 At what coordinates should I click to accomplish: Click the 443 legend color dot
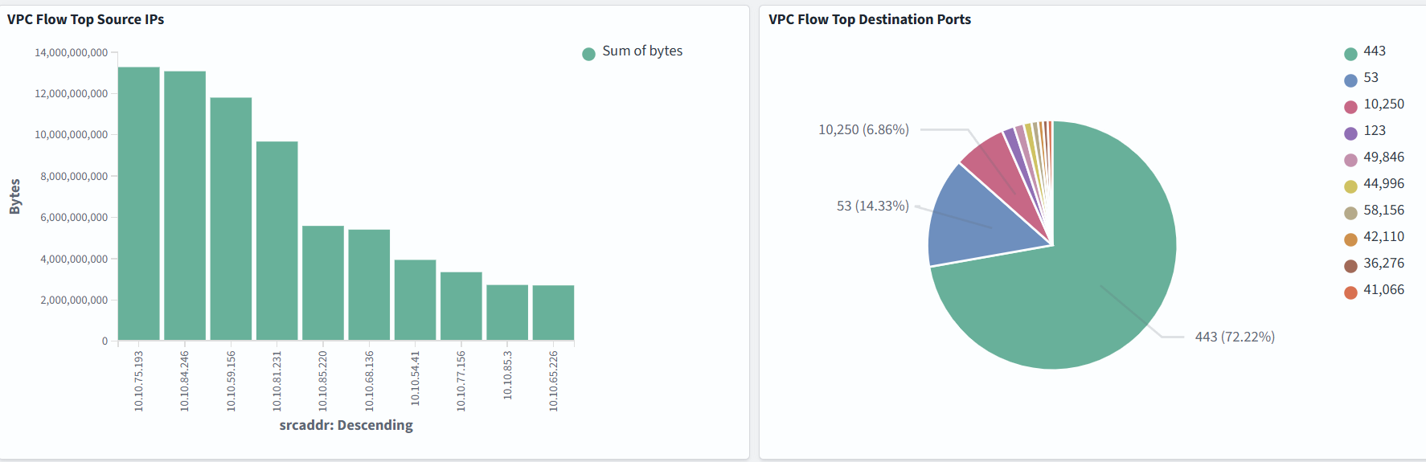point(1350,54)
